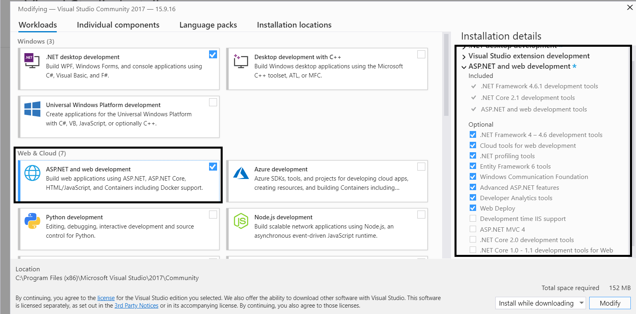The image size is (636, 314).
Task: Expand Visual Studio extension development details
Action: click(464, 57)
